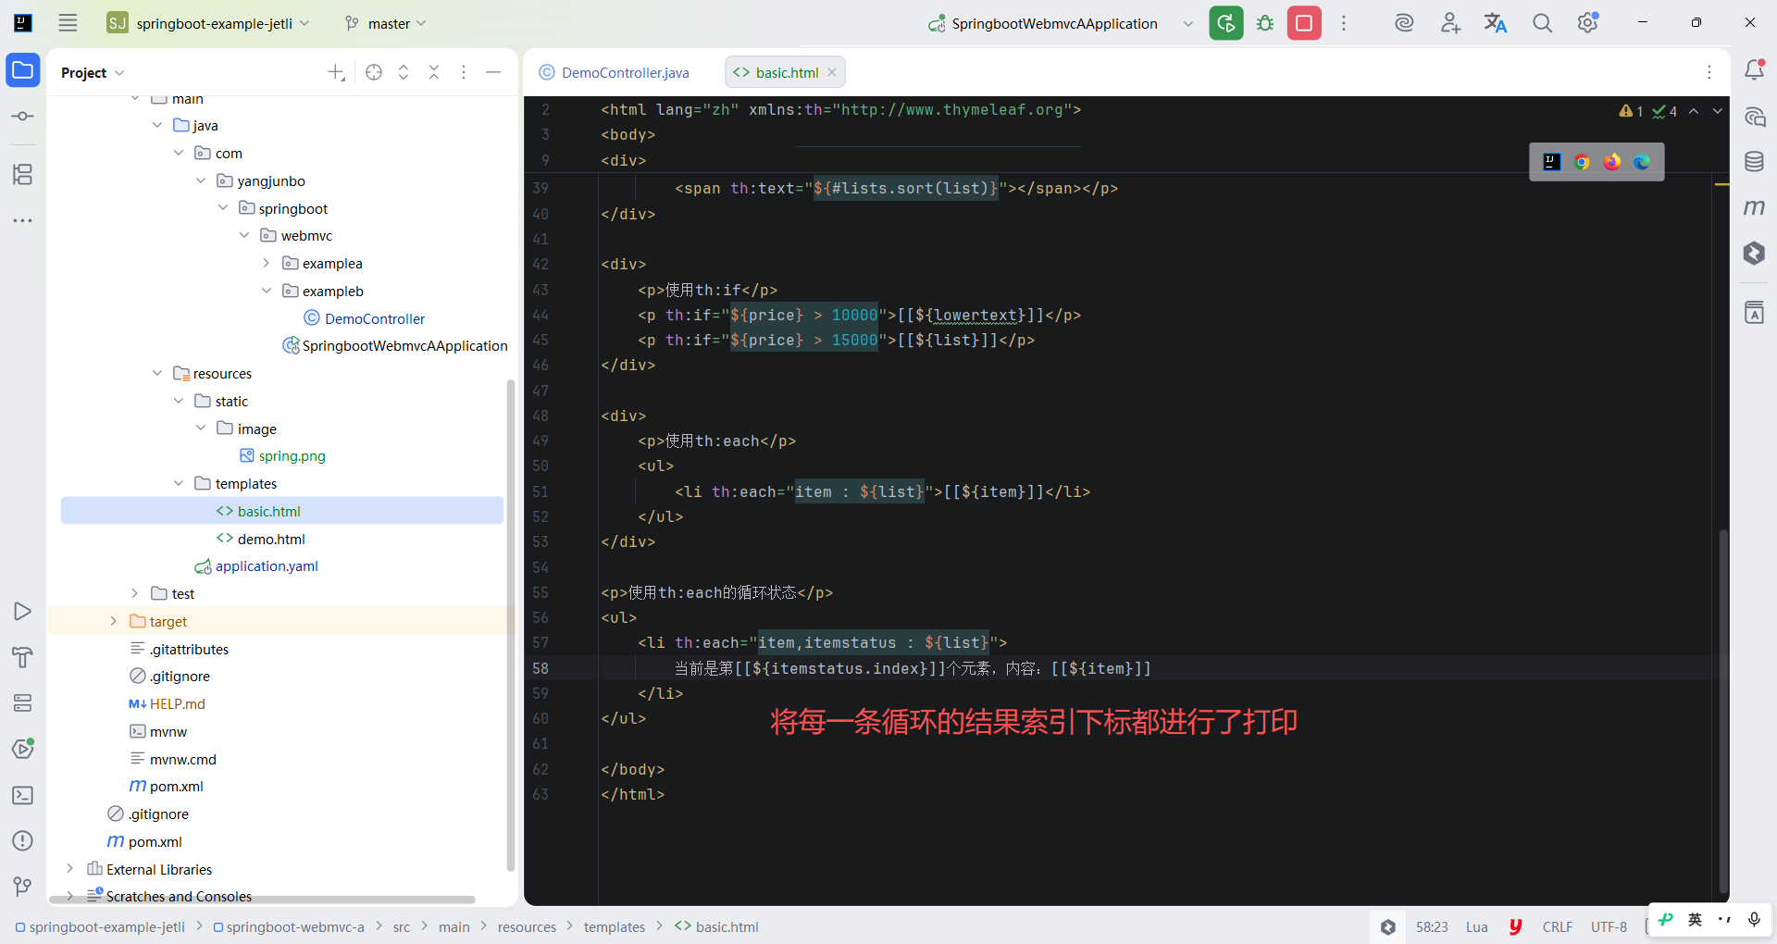This screenshot has width=1777, height=944.
Task: Collapse all Project tree items icon
Action: pyautogui.click(x=434, y=72)
